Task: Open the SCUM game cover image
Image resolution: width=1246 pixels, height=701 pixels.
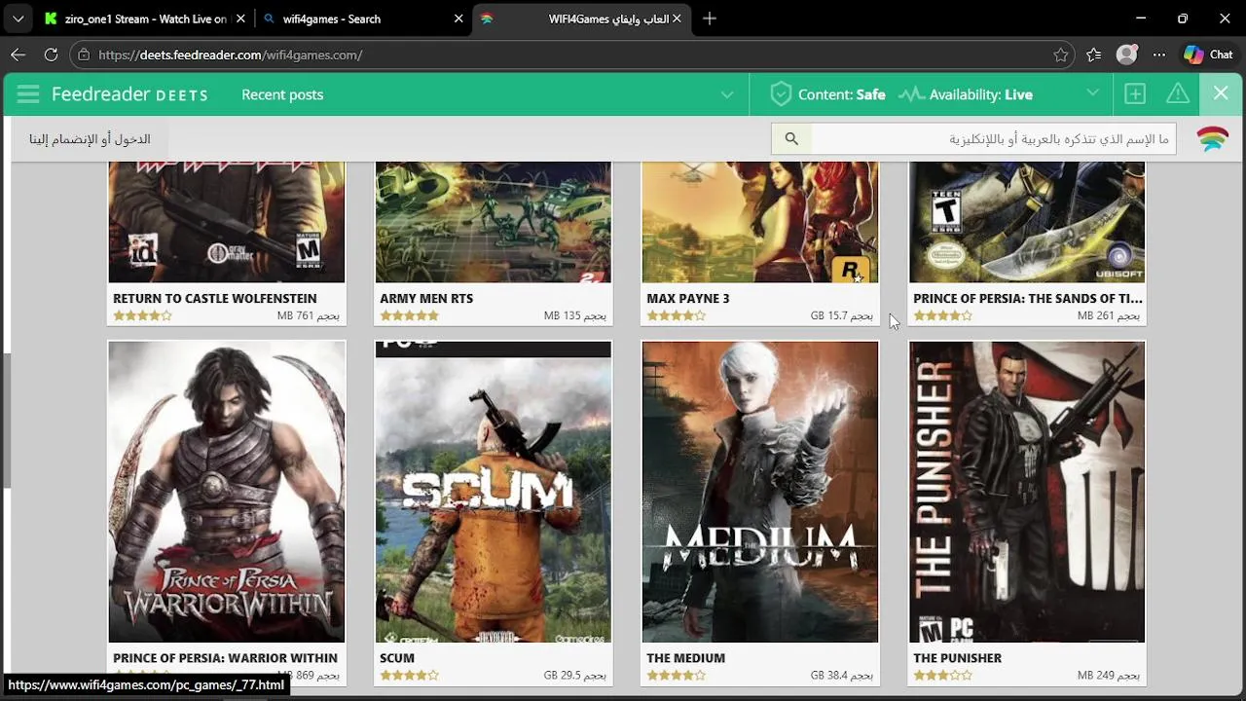Action: (494, 492)
